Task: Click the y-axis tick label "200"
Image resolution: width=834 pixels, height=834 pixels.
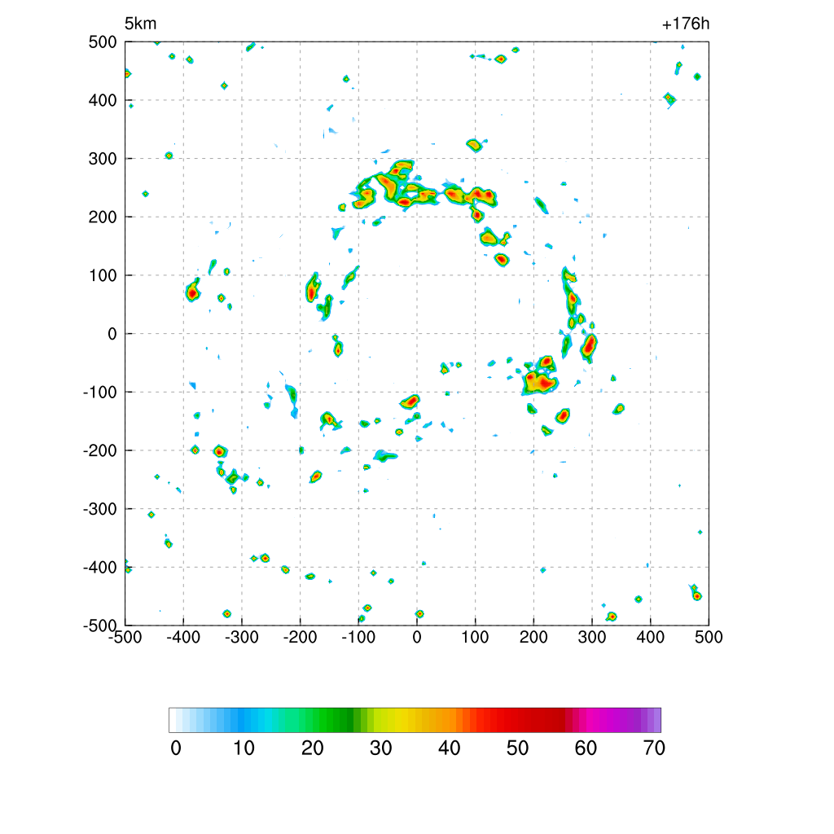Action: (103, 217)
